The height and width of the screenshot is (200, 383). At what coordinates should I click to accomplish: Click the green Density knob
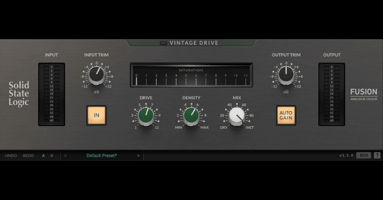191,115
